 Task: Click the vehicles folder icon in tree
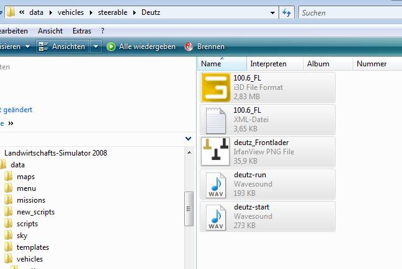[x=8, y=258]
